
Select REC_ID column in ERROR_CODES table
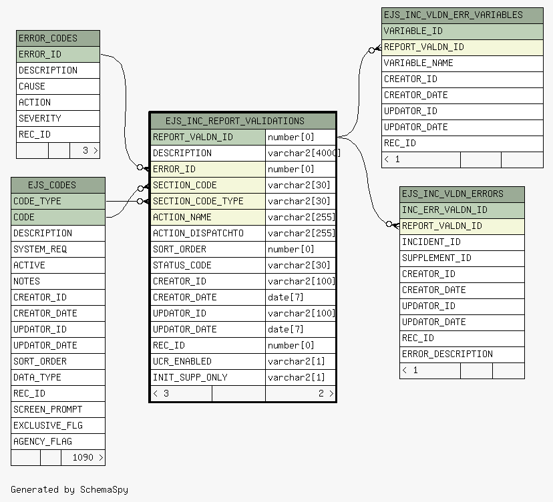(x=58, y=134)
